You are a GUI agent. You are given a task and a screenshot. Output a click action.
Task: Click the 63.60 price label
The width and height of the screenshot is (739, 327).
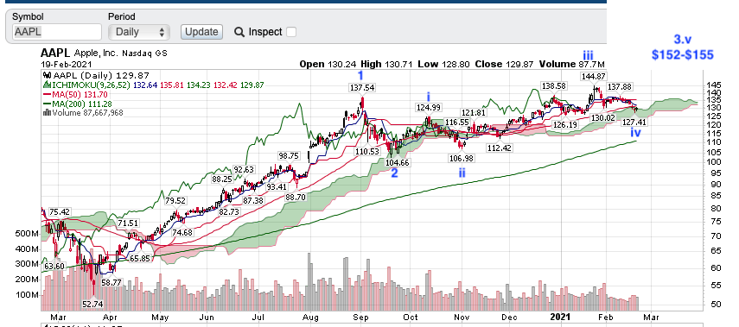54,267
